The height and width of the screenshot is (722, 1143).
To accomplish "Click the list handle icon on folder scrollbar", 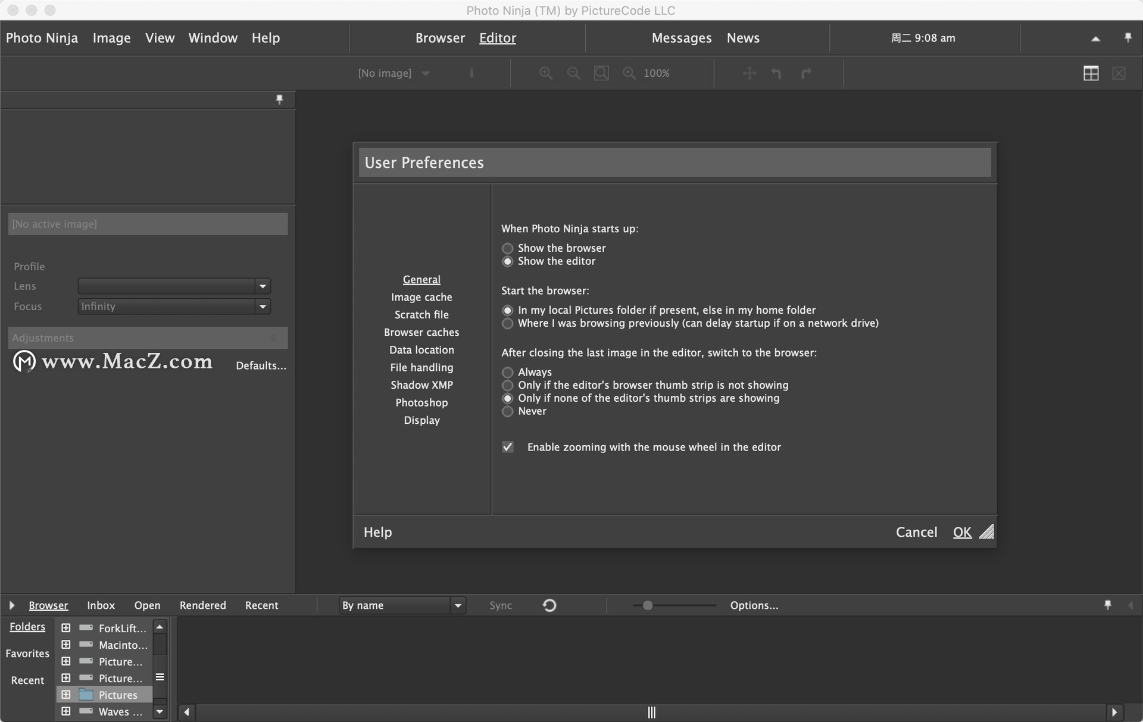I will click(160, 677).
